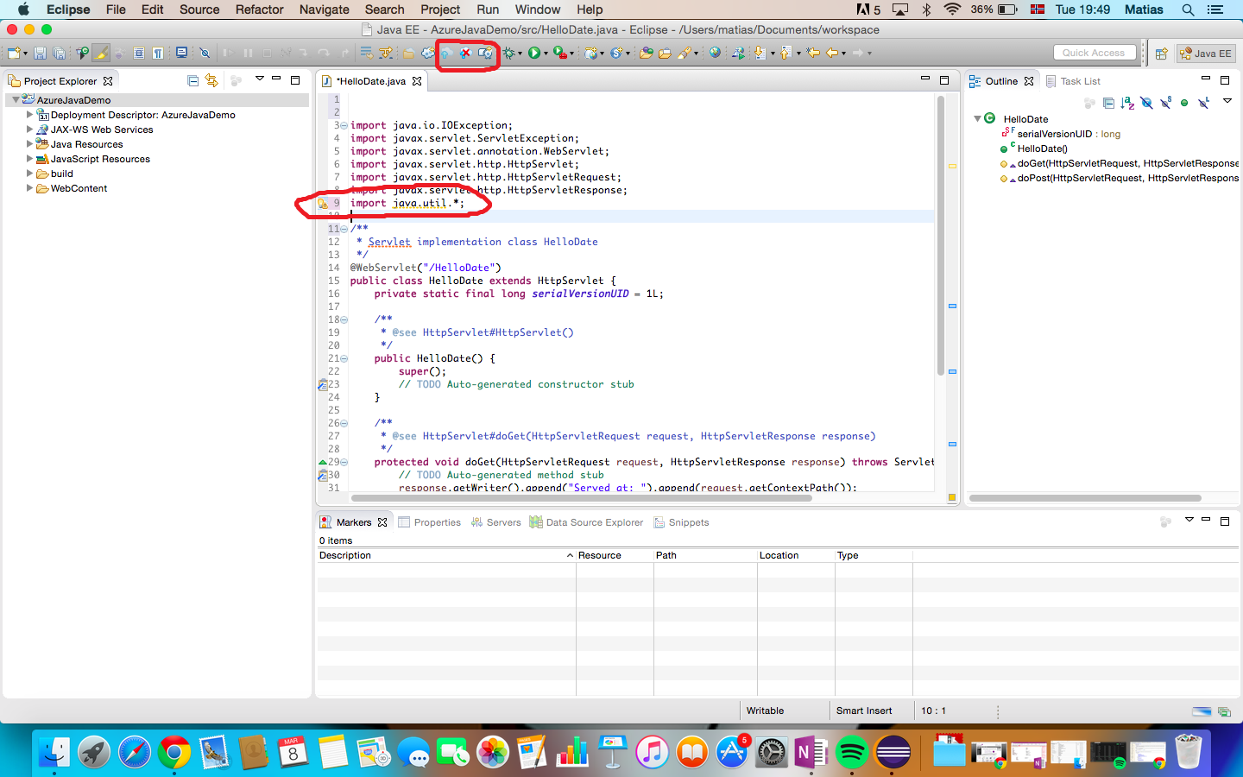This screenshot has height=777, width=1243.
Task: Click the Resource column header
Action: coord(615,555)
